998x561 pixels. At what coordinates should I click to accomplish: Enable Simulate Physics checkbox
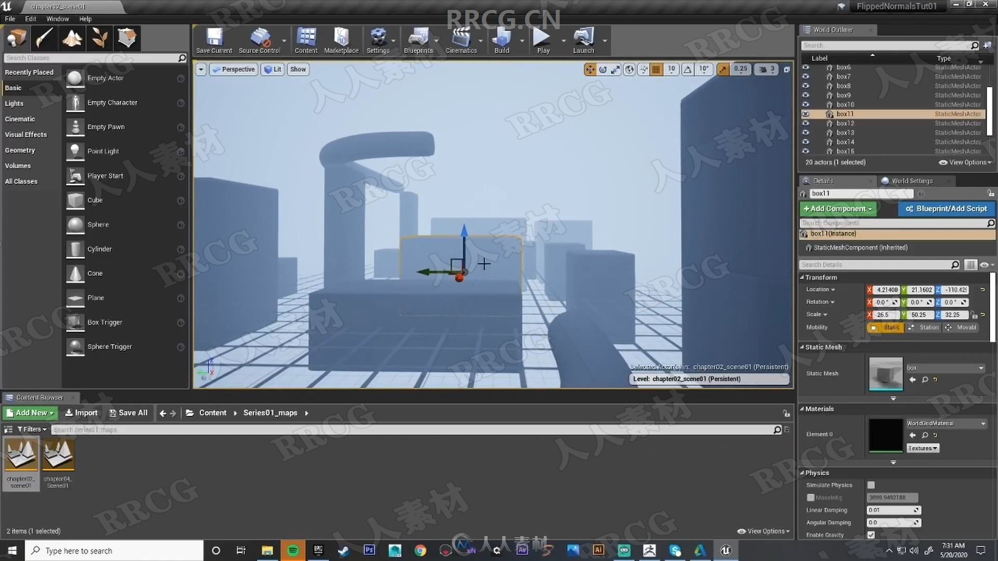(871, 484)
